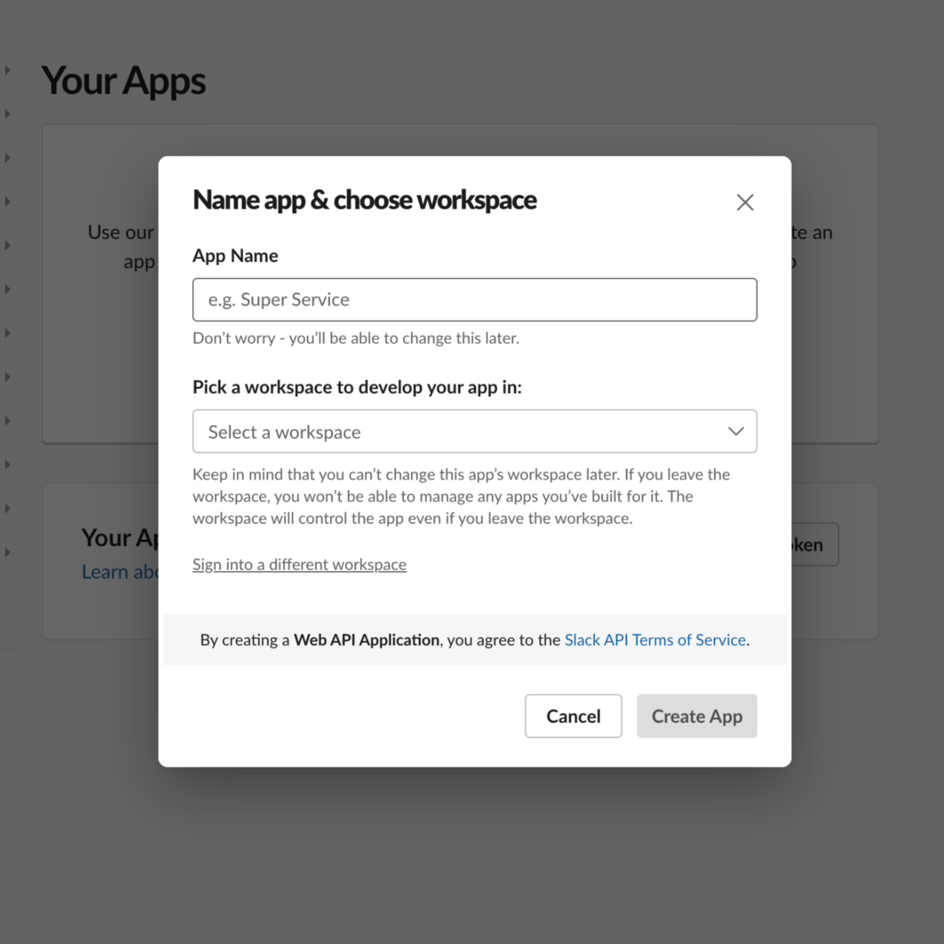Click the "Keep in mind" workspace warning text

coord(461,496)
